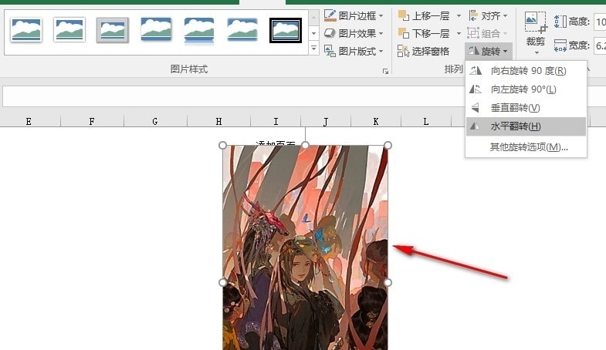Toggle the 旋转 rotate dropdown button

tap(489, 51)
